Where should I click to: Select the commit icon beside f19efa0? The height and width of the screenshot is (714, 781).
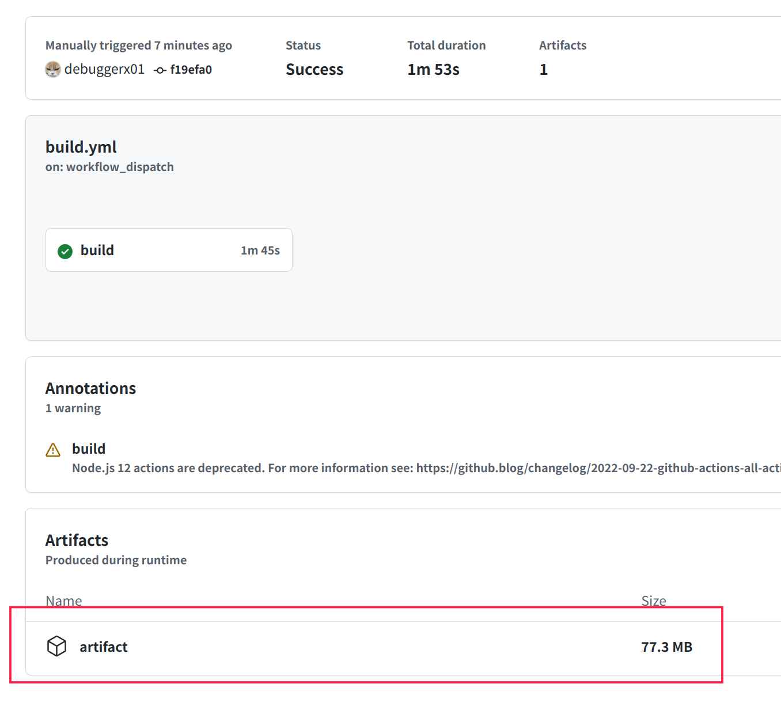[x=160, y=69]
